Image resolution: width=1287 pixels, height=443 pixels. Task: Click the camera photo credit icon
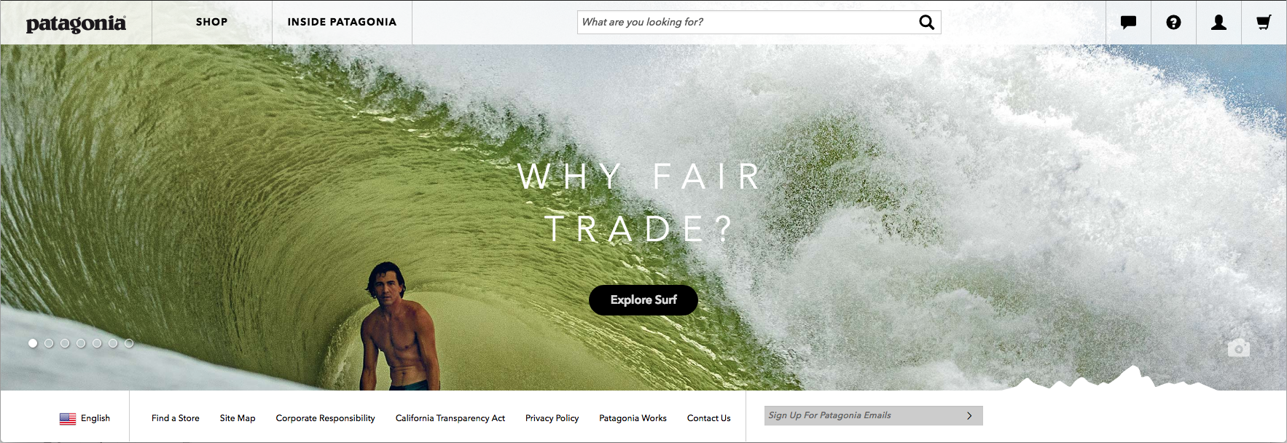click(1239, 348)
